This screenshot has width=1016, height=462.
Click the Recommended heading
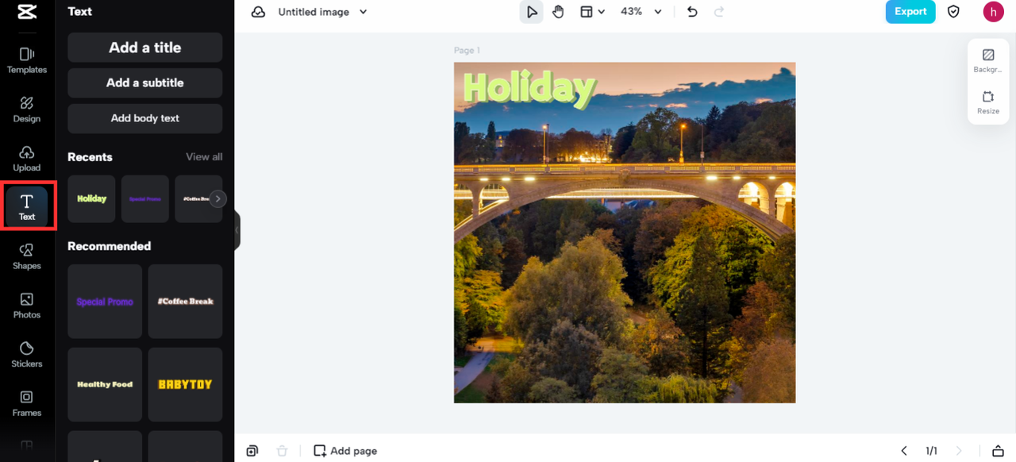(x=109, y=246)
